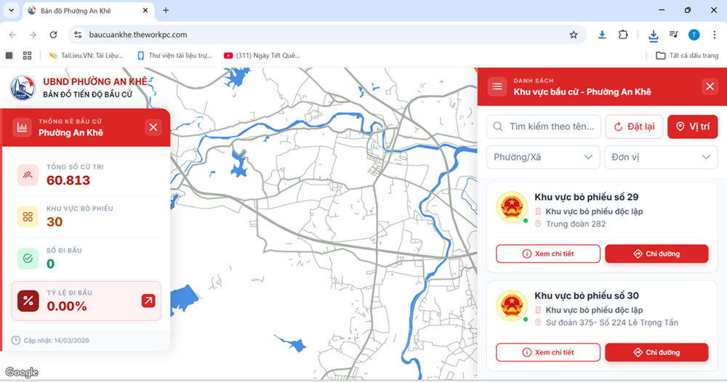Expand the Phường/Xã dropdown
Image resolution: width=727 pixels, height=382 pixels.
click(544, 157)
